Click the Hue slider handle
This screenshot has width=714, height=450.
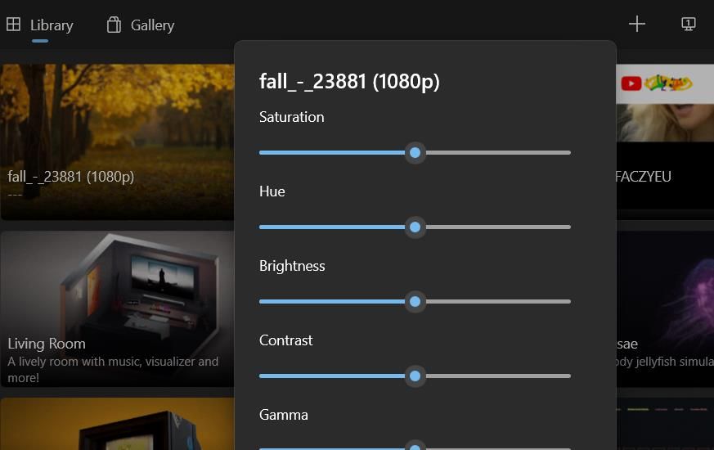tap(415, 227)
